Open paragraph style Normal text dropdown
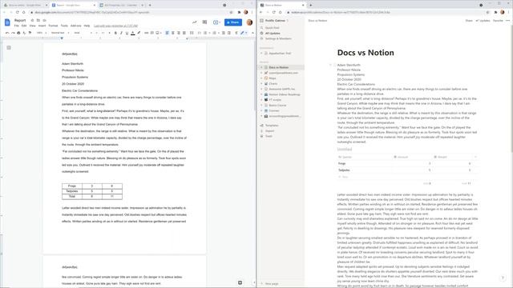Viewport: 513px width, 288px height. tap(60, 33)
